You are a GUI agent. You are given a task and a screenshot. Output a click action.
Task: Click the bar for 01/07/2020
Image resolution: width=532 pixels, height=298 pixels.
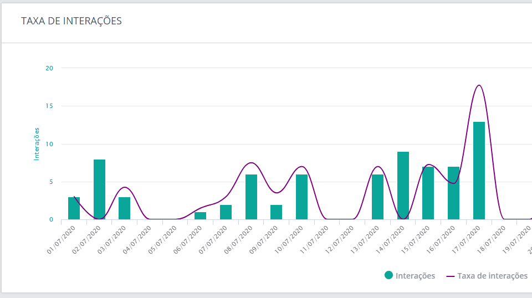coord(74,208)
